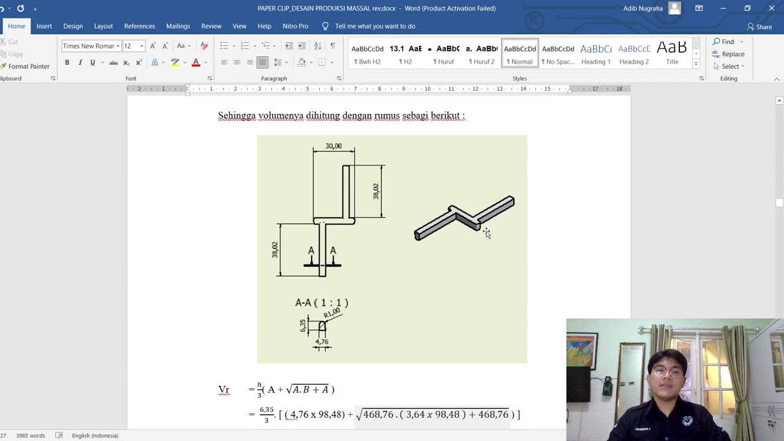Toggle Underline formatting

(x=92, y=62)
